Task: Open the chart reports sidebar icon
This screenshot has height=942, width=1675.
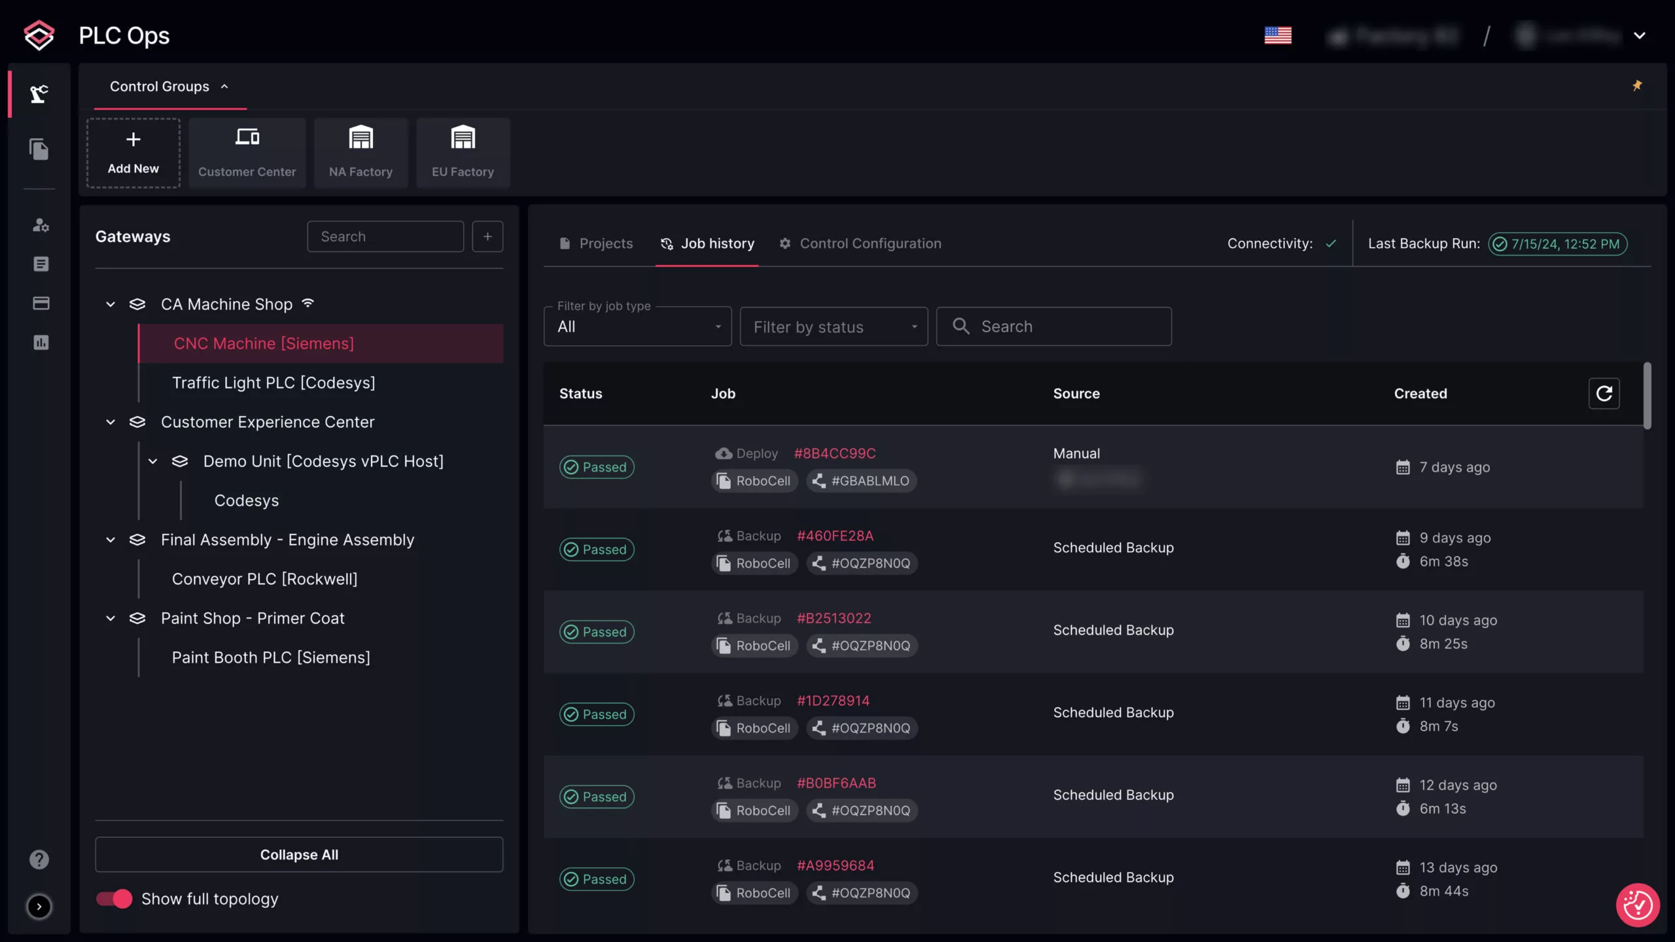Action: point(41,342)
